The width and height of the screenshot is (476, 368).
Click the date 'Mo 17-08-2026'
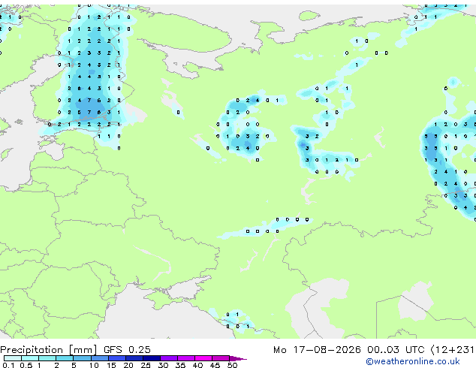pos(317,350)
